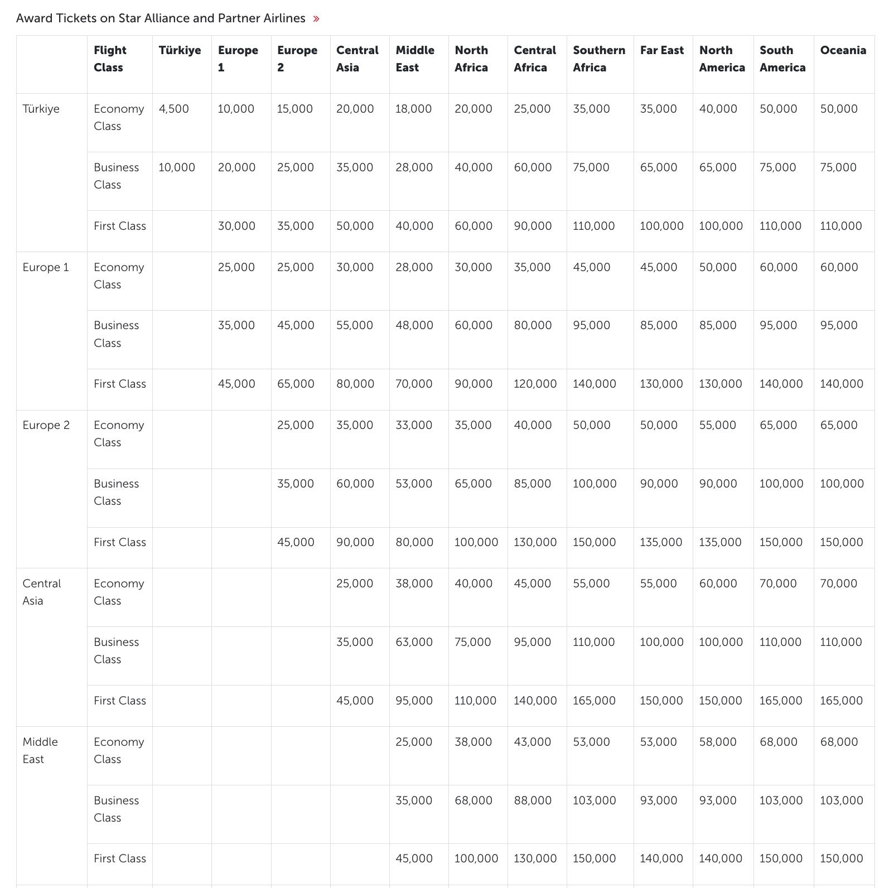Select the 43,000 Middle East economy cell
This screenshot has height=888, width=889.
(532, 742)
